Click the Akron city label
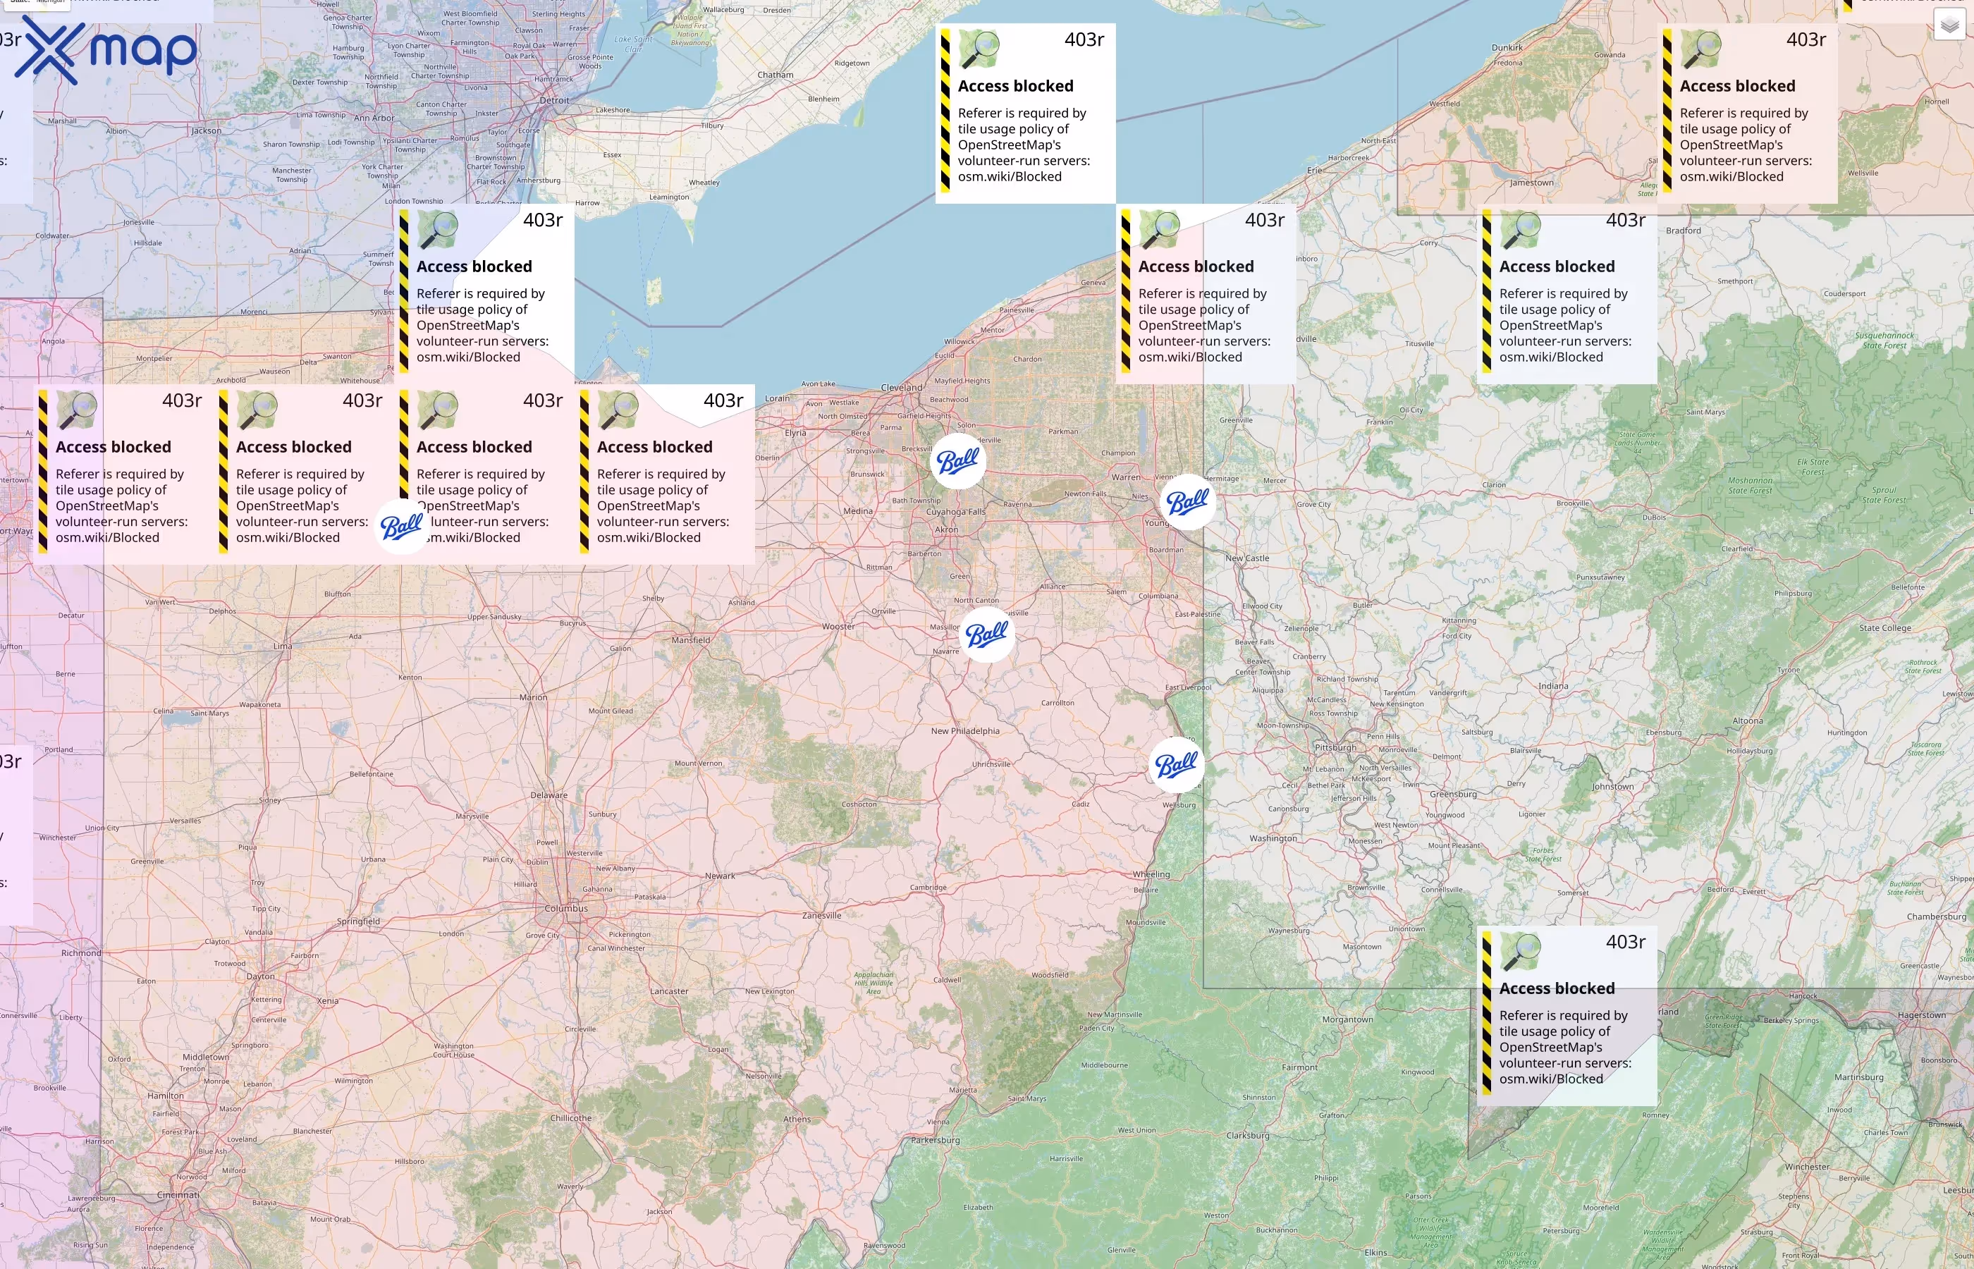Viewport: 1974px width, 1269px height. pyautogui.click(x=946, y=530)
